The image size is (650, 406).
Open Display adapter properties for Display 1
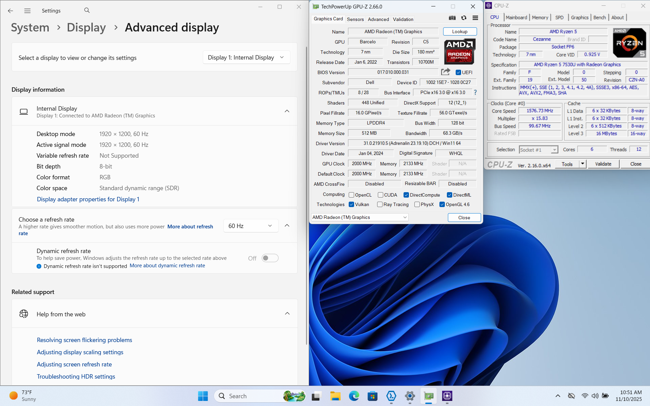[x=88, y=199]
